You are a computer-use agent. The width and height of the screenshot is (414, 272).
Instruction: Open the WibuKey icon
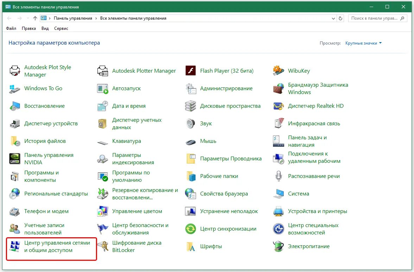click(x=279, y=71)
